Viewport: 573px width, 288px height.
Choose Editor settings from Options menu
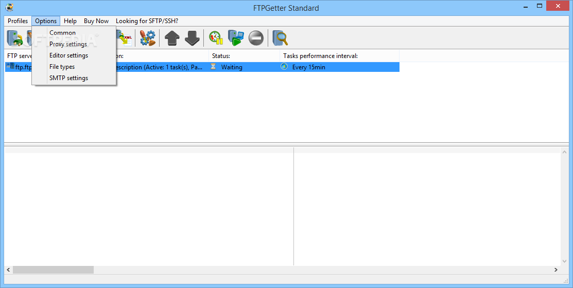[x=74, y=55]
